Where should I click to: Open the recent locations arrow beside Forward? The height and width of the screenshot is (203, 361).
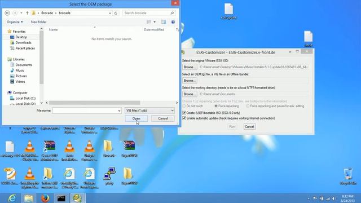coord(21,13)
